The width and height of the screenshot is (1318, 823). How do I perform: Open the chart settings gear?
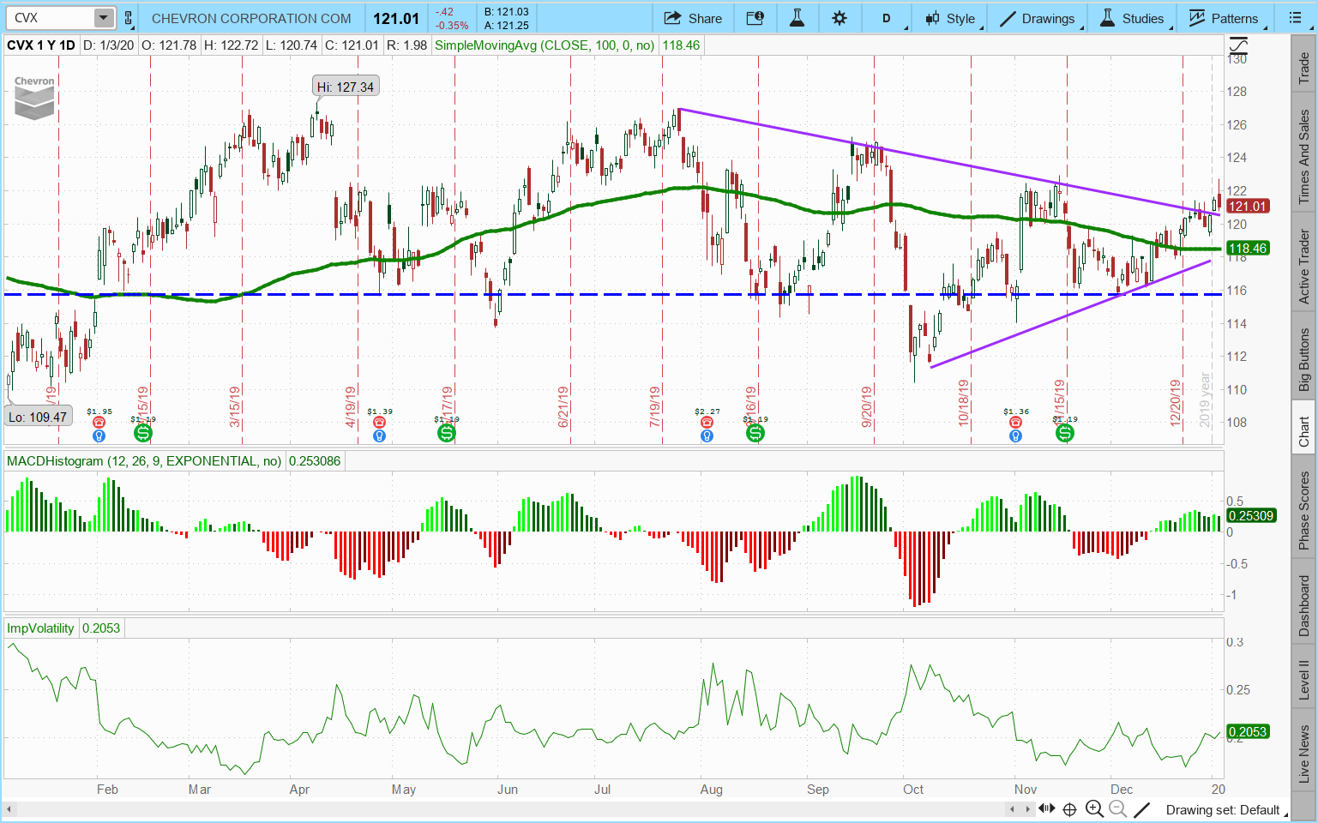click(840, 18)
